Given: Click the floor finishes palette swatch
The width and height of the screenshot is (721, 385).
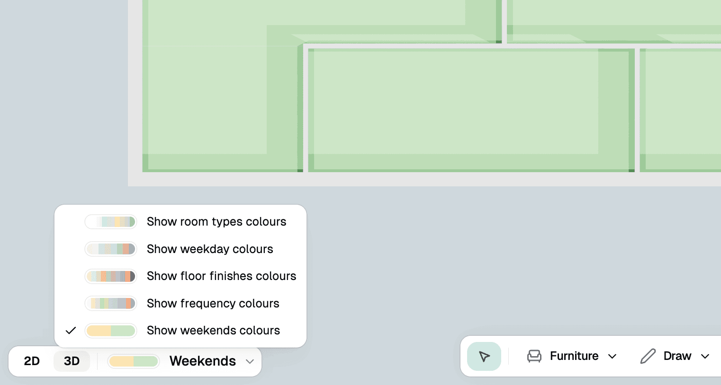Looking at the screenshot, I should pos(111,276).
